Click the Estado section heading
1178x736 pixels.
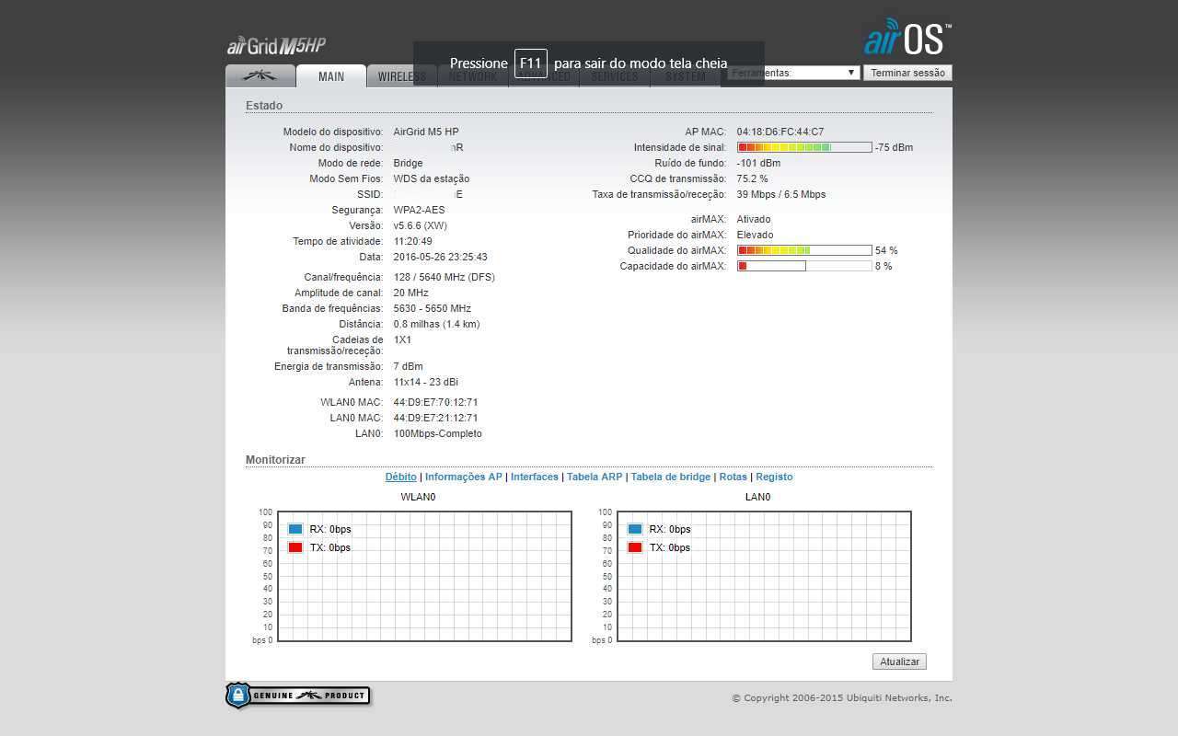(264, 106)
